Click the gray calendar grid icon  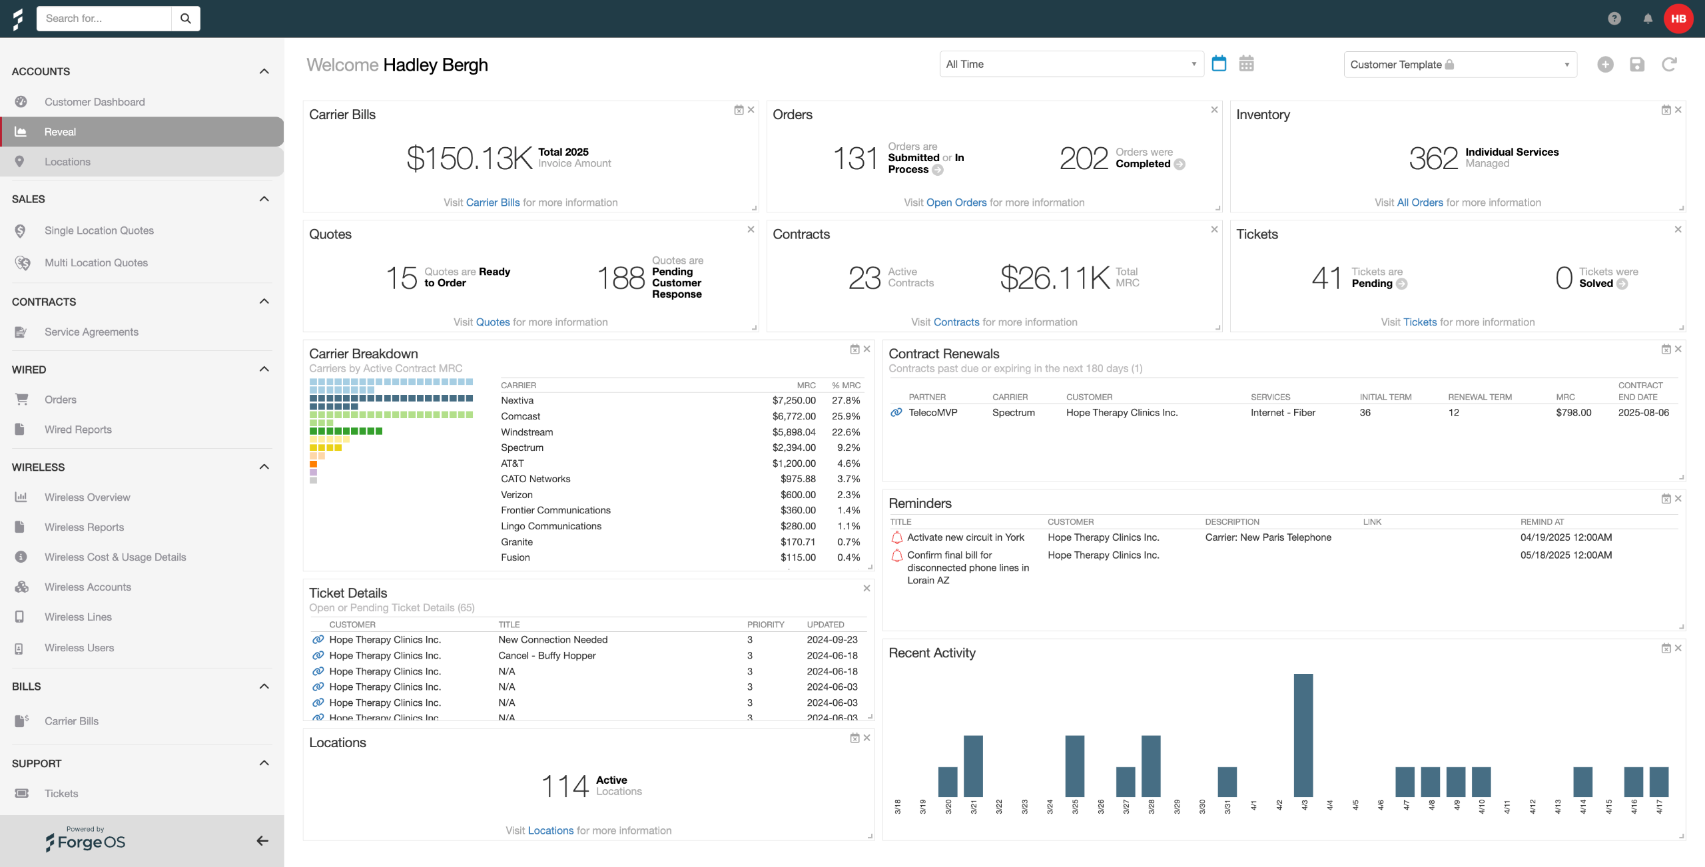click(x=1246, y=64)
